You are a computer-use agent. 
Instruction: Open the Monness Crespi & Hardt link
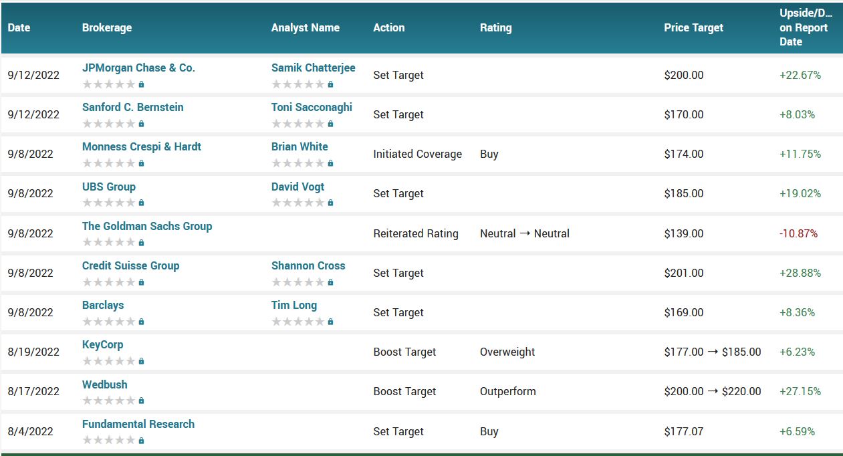tap(141, 147)
